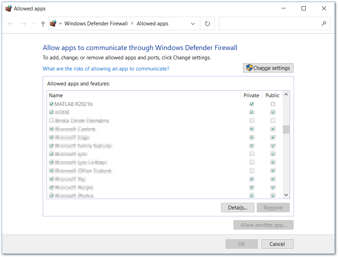338x257 pixels.
Task: Open the risks of allowing apps link
Action: point(106,69)
